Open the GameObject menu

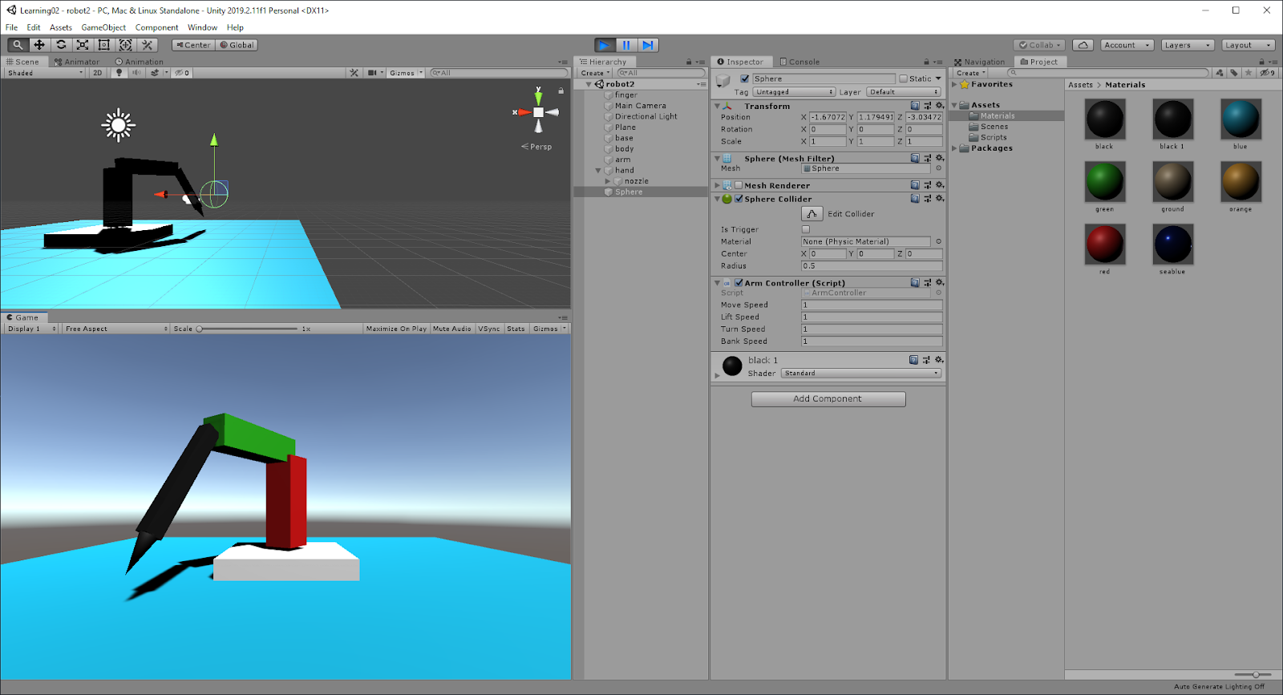(103, 27)
